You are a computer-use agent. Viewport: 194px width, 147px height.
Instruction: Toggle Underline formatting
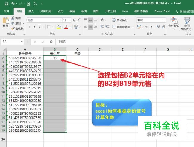point(39,27)
